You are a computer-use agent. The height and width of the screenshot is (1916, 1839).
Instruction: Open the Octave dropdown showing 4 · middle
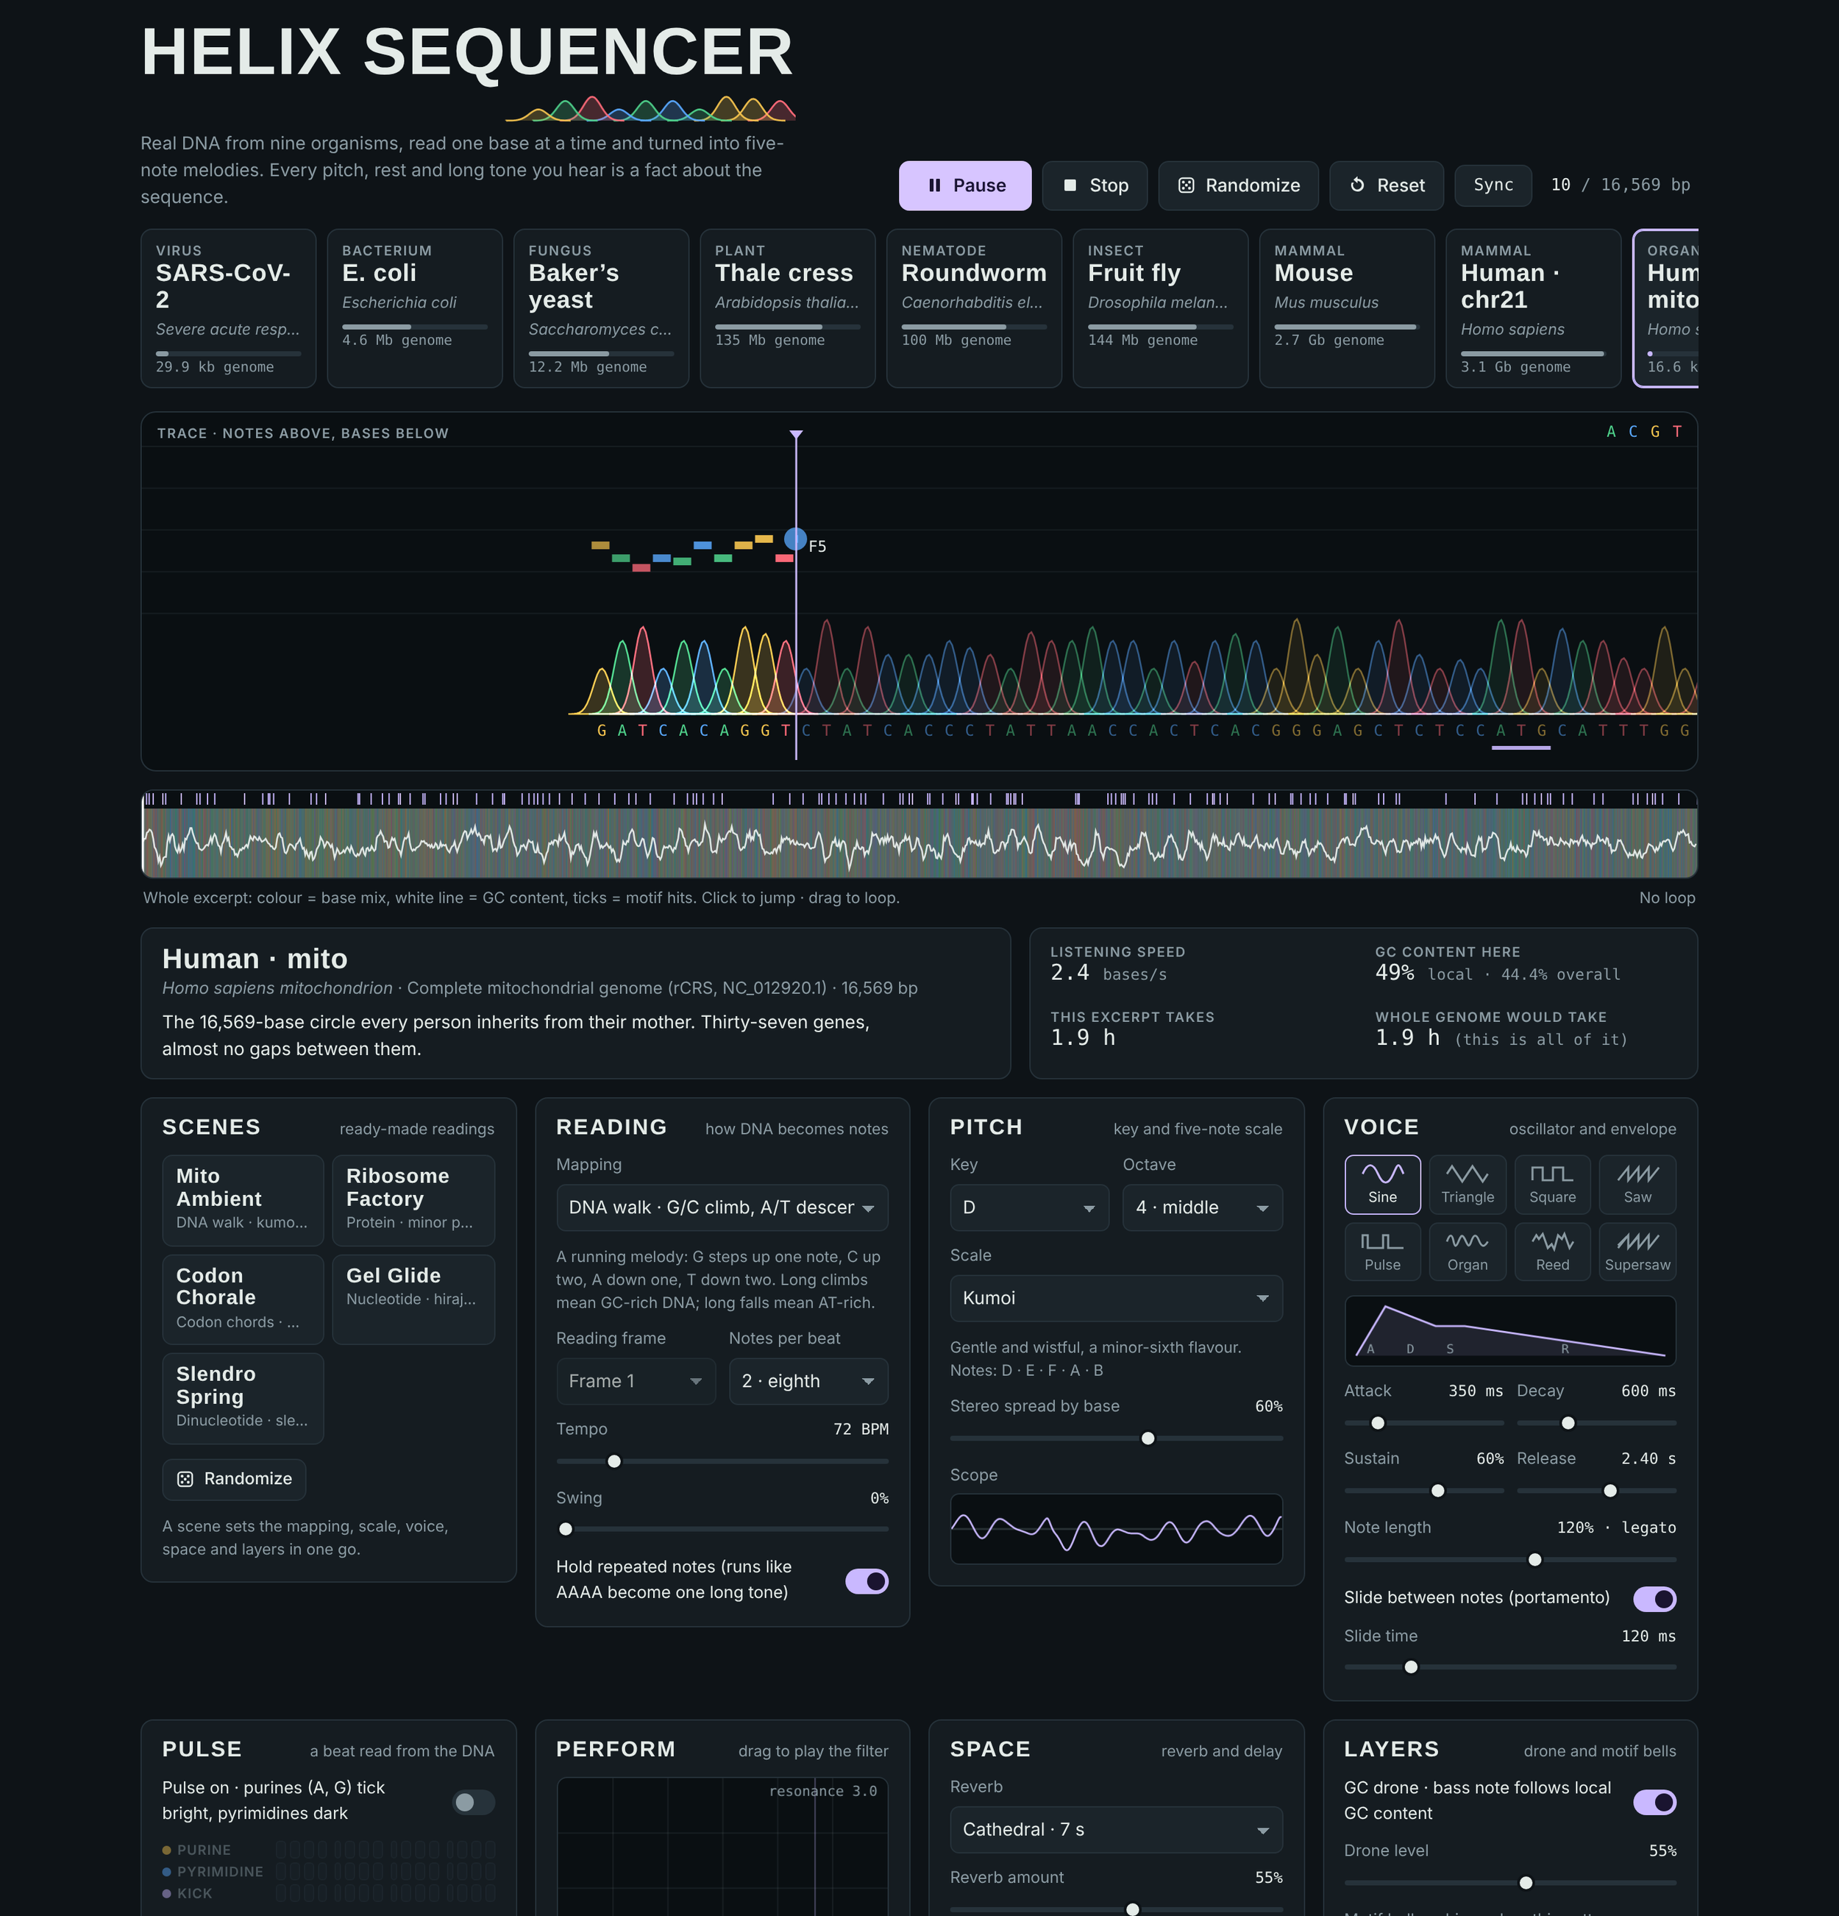click(x=1202, y=1207)
